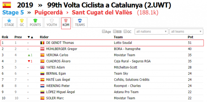Expand the all teams dropdown
This screenshot has width=207, height=103.
pyautogui.click(x=186, y=32)
